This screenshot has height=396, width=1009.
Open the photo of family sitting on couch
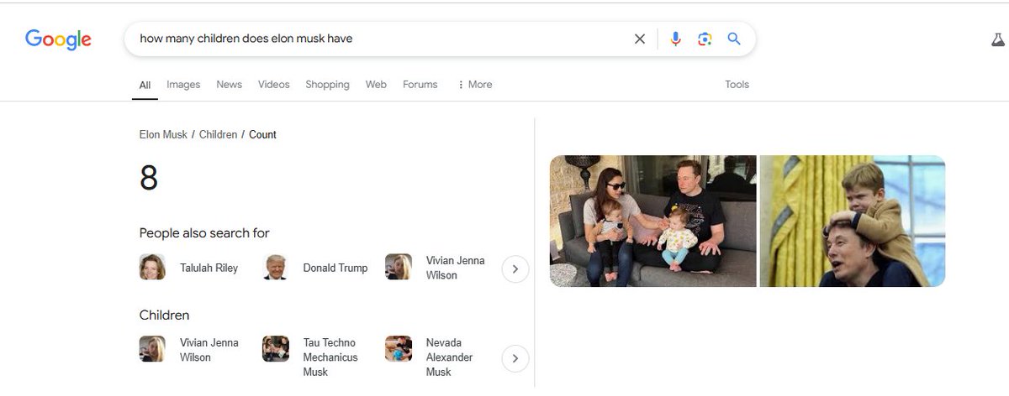tap(653, 221)
